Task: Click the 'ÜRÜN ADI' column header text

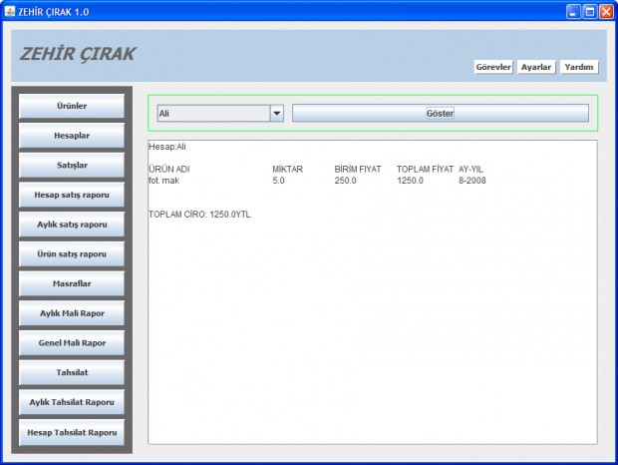Action: (169, 170)
